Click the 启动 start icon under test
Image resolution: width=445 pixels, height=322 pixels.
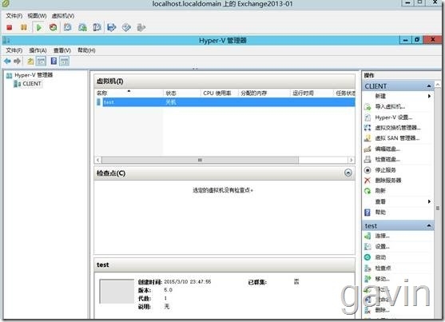pos(368,257)
